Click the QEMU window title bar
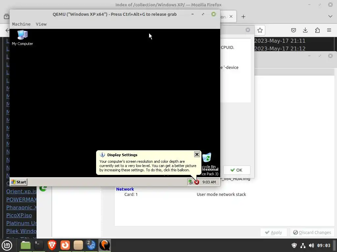This screenshot has width=337, height=252. pyautogui.click(x=115, y=14)
